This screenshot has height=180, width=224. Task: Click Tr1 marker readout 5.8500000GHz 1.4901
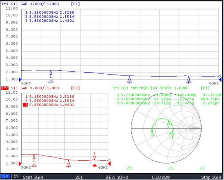click(50, 21)
